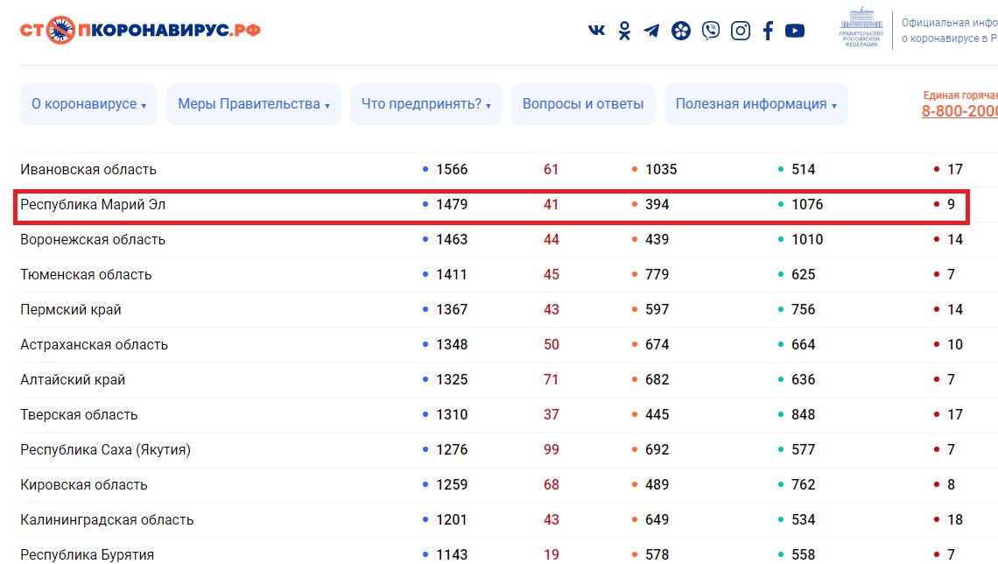The height and width of the screenshot is (564, 998).
Task: Click the 8-800 hotline phone number link
Action: 959,111
